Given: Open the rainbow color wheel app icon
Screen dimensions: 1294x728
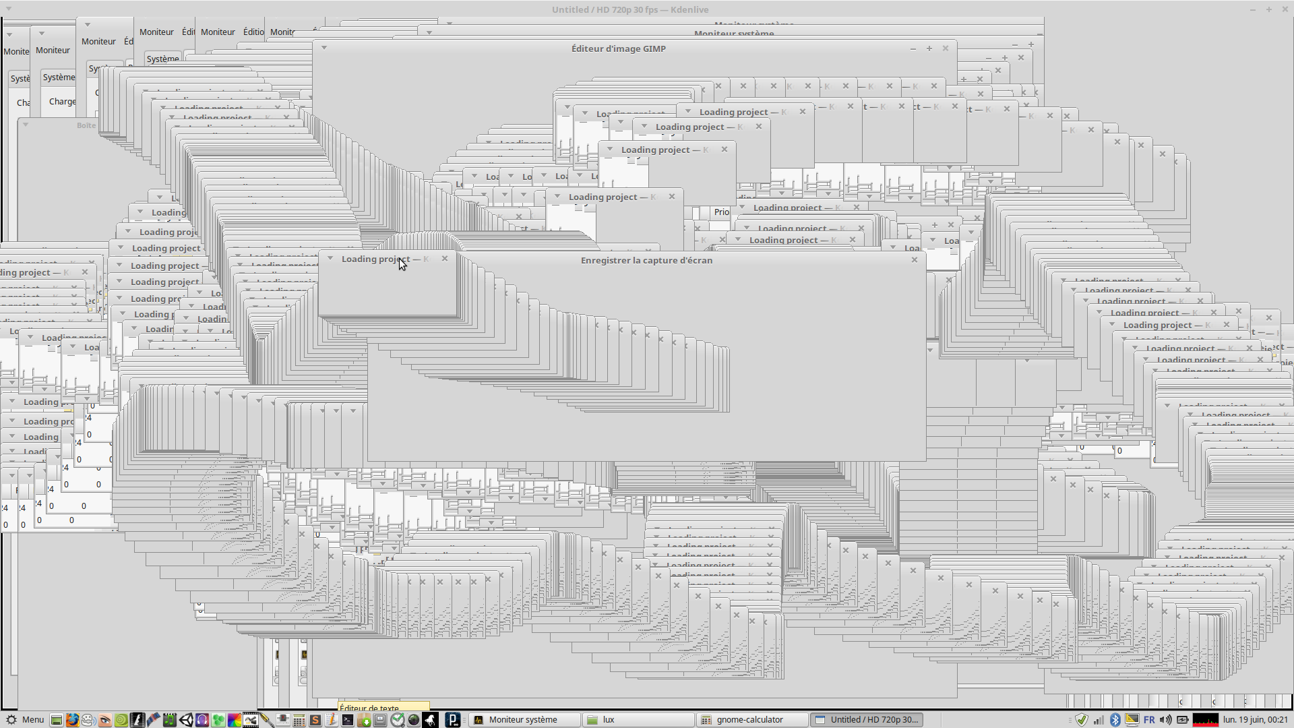Looking at the screenshot, I should click(x=235, y=720).
